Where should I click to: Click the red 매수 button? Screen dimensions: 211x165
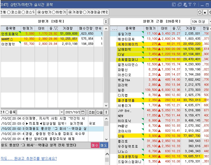coord(95,145)
